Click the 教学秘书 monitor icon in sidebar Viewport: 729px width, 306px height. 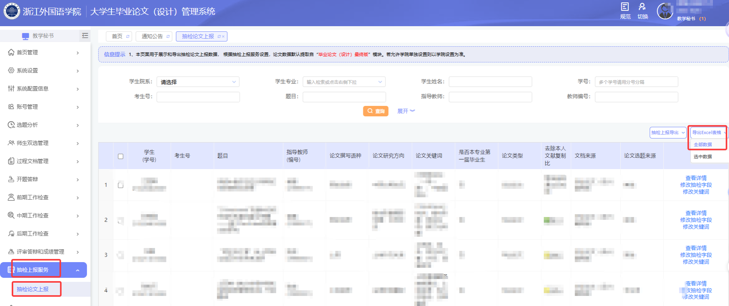tap(25, 36)
